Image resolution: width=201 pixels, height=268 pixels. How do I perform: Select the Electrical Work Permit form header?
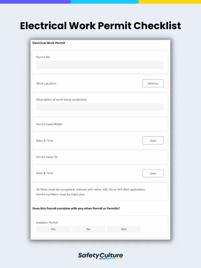(x=48, y=43)
